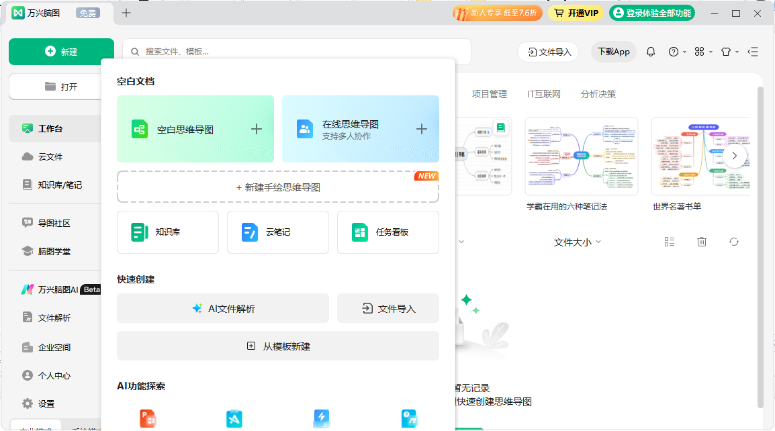Screen dimensions: 775x431
Task: Open the skin theme shirt icon
Action: [x=725, y=52]
